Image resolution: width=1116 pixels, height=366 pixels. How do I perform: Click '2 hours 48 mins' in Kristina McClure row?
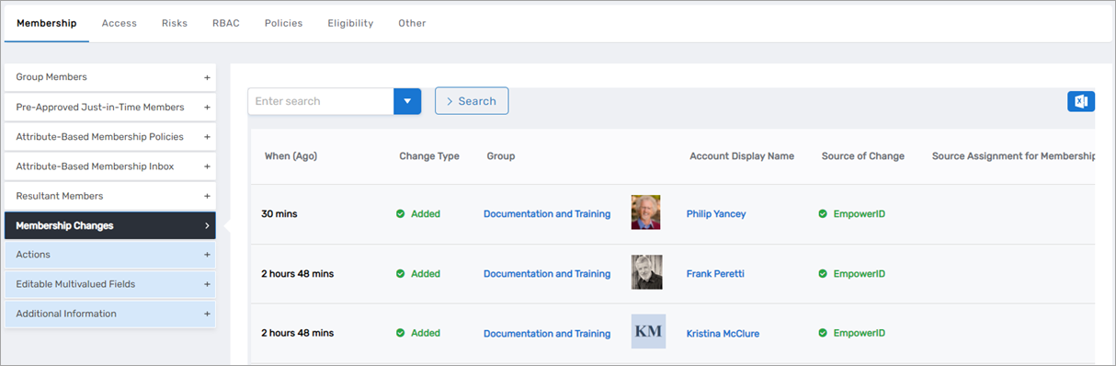298,334
